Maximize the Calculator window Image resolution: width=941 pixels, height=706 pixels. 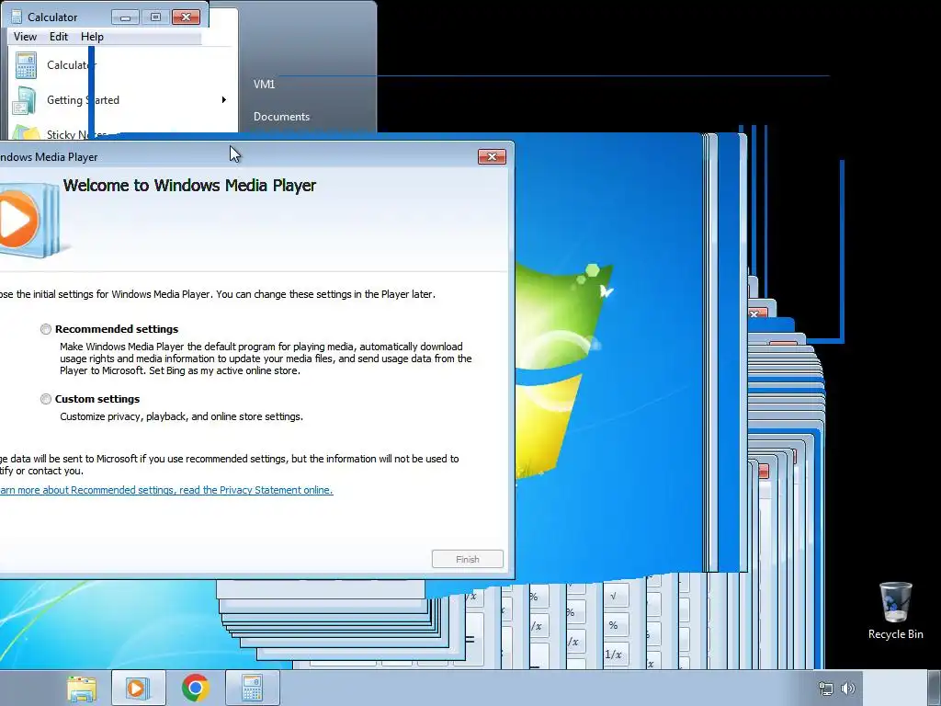tap(155, 17)
